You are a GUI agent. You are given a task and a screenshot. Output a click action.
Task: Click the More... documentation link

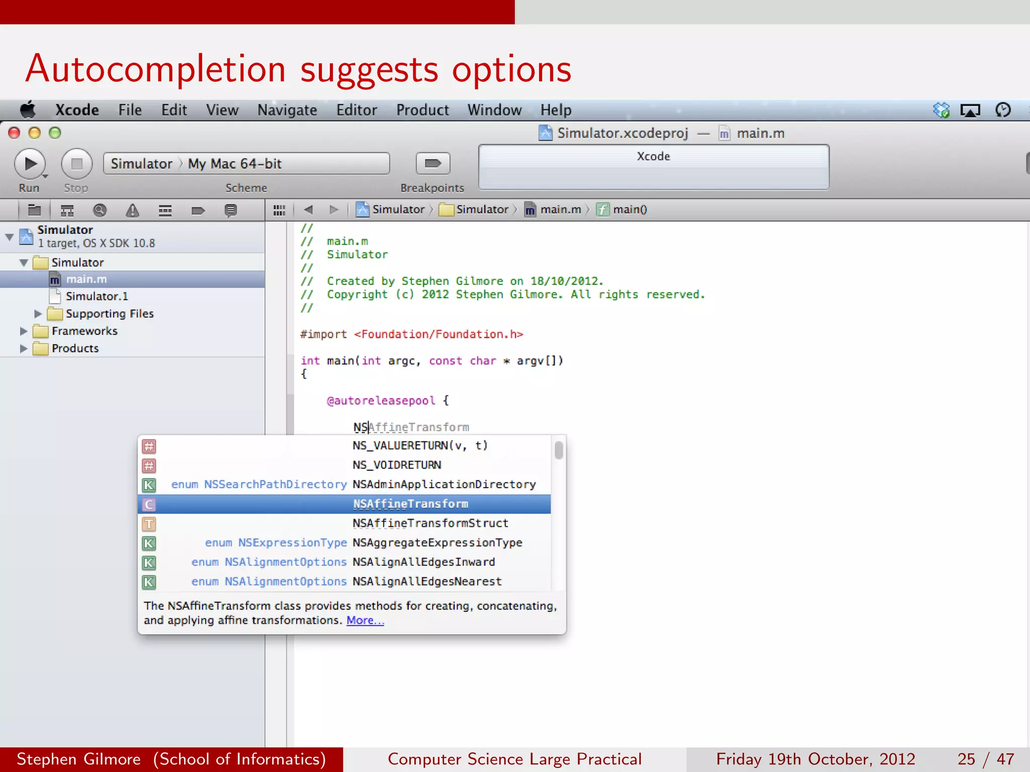[x=365, y=620]
